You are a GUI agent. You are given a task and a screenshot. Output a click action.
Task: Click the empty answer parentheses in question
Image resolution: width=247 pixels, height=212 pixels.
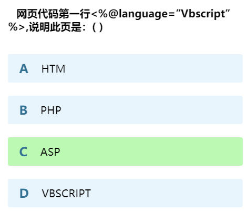coord(97,27)
